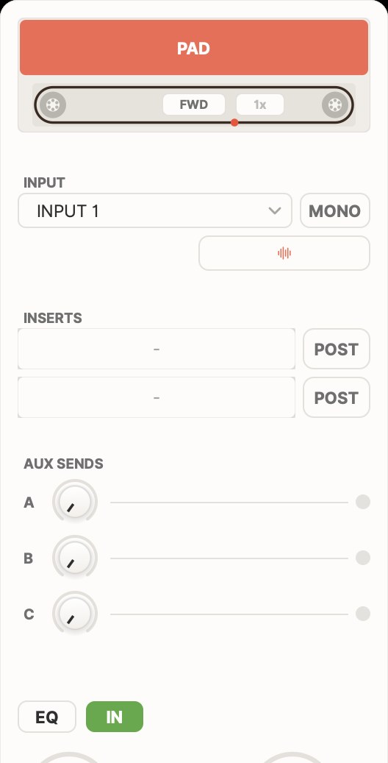
Task: Disable the green EQ IN switch
Action: tap(115, 717)
